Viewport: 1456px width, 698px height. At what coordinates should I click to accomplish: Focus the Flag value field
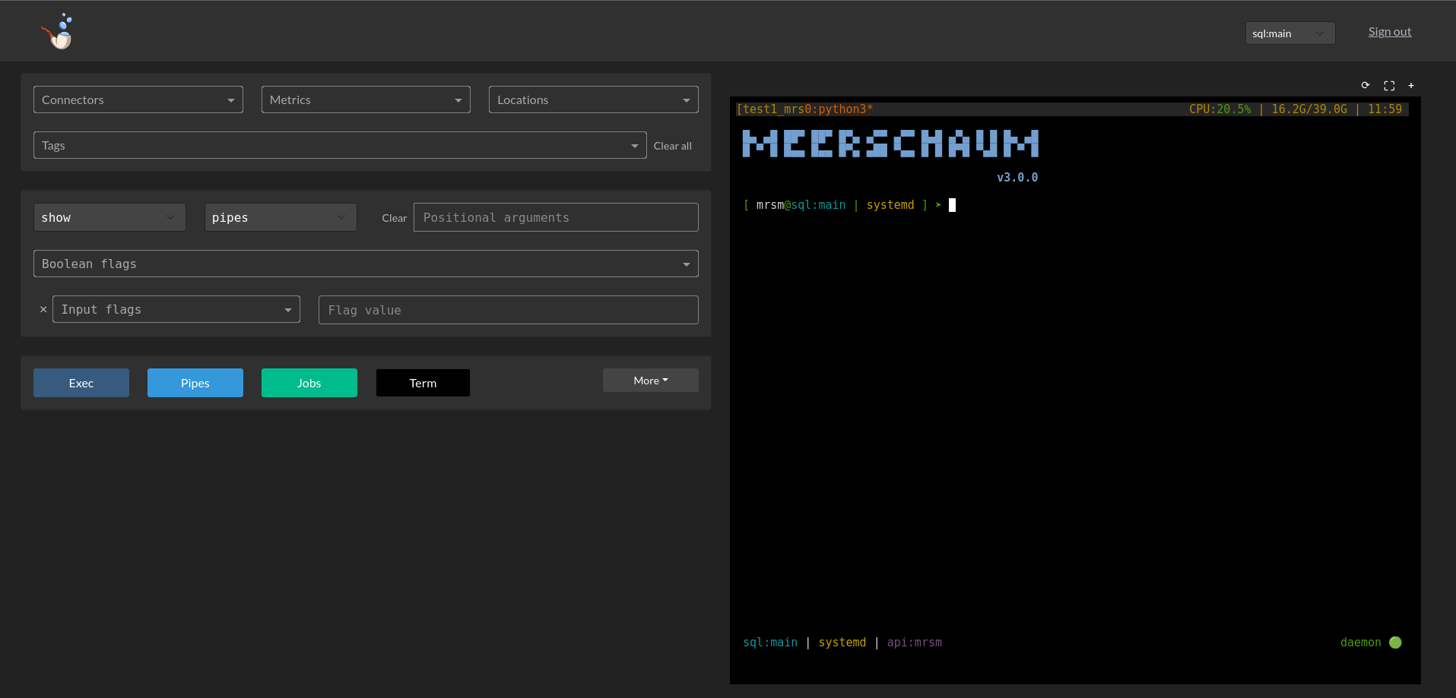pos(509,310)
